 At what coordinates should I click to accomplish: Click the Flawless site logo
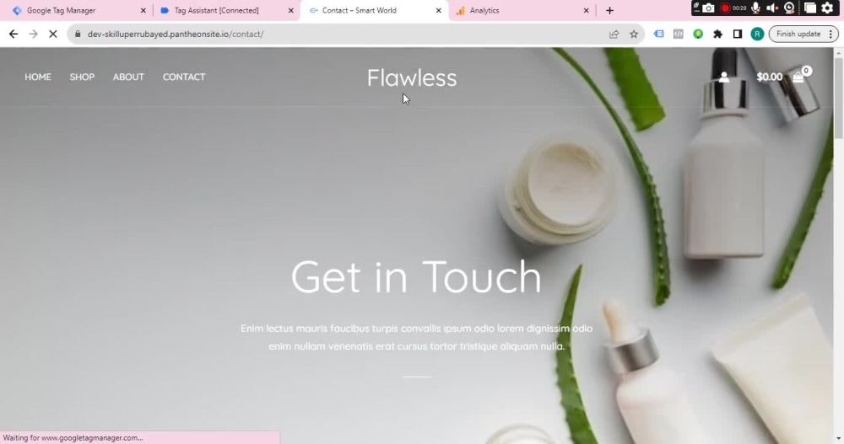pyautogui.click(x=412, y=78)
